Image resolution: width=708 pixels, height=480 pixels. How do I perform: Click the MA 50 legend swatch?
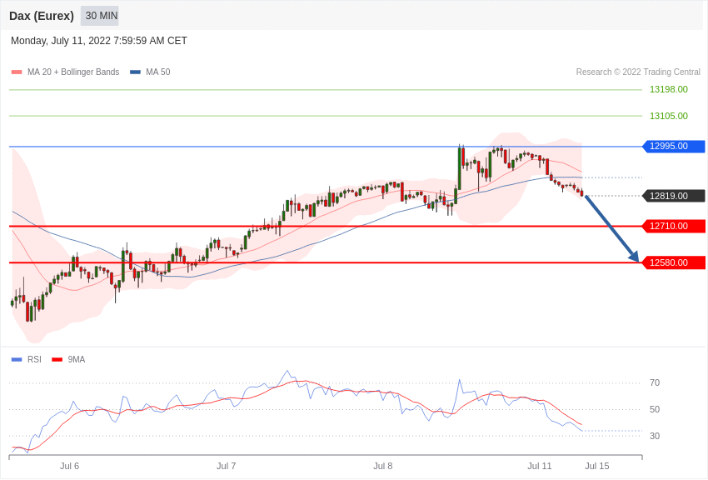click(135, 72)
